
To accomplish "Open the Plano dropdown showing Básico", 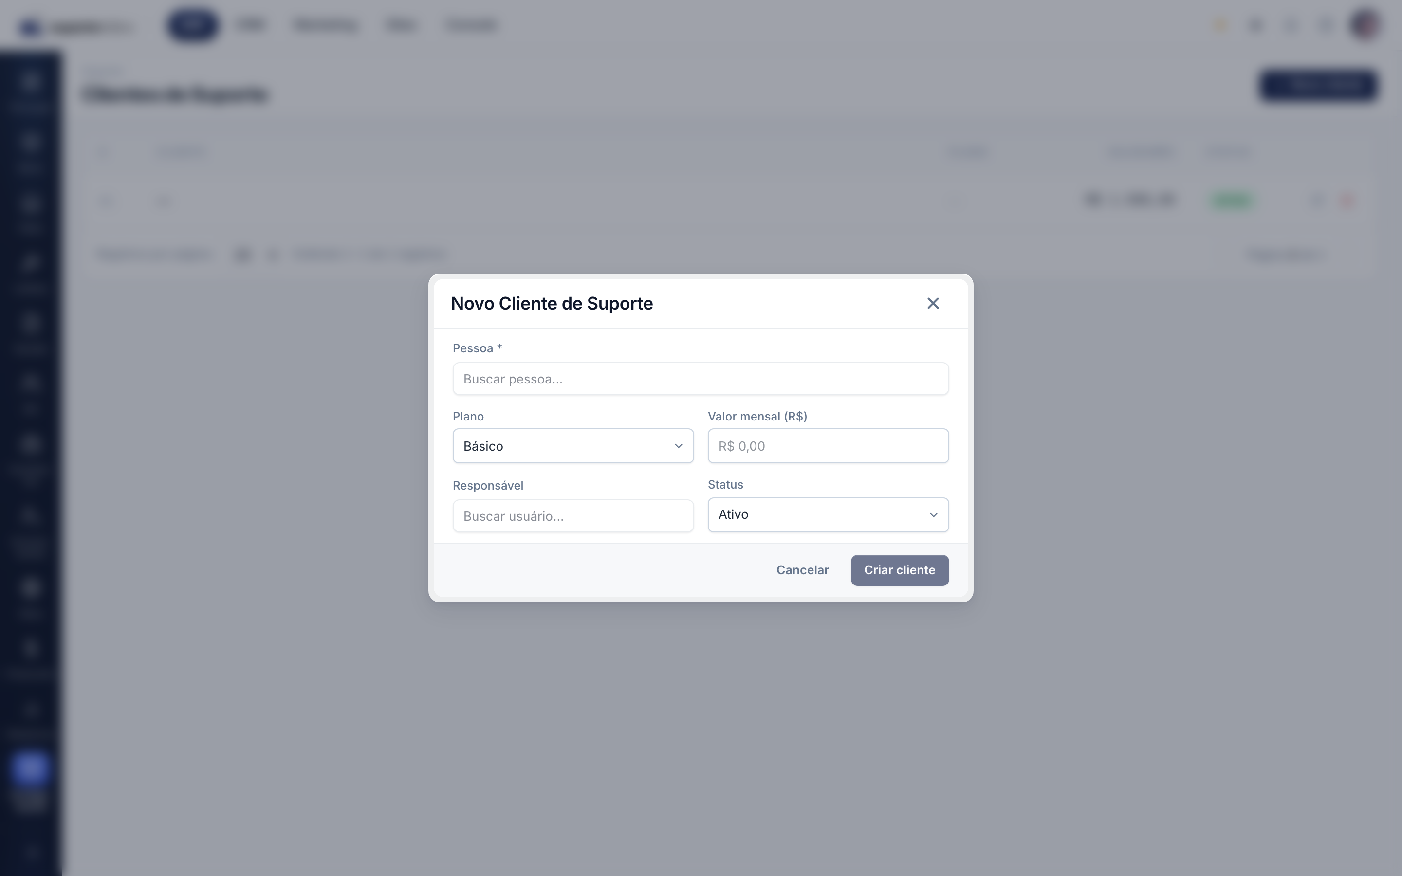I will pyautogui.click(x=573, y=445).
